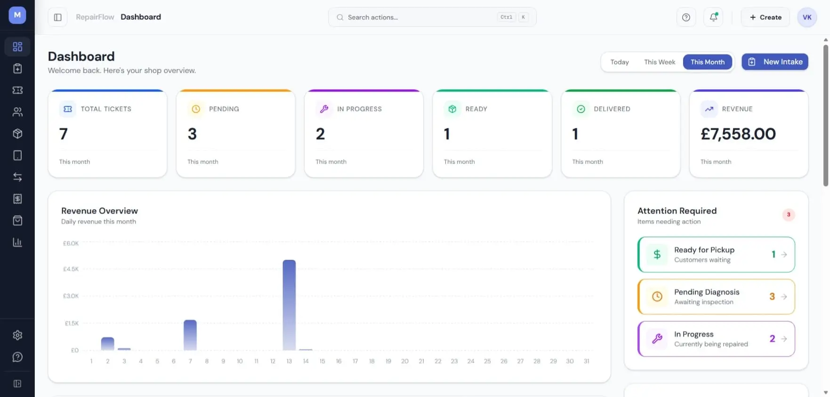Click the Dashboard breadcrumb text
The height and width of the screenshot is (397, 830).
point(141,17)
